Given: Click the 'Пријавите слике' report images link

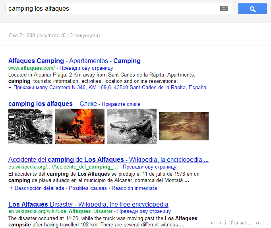Looking at the screenshot, I should [x=121, y=104].
